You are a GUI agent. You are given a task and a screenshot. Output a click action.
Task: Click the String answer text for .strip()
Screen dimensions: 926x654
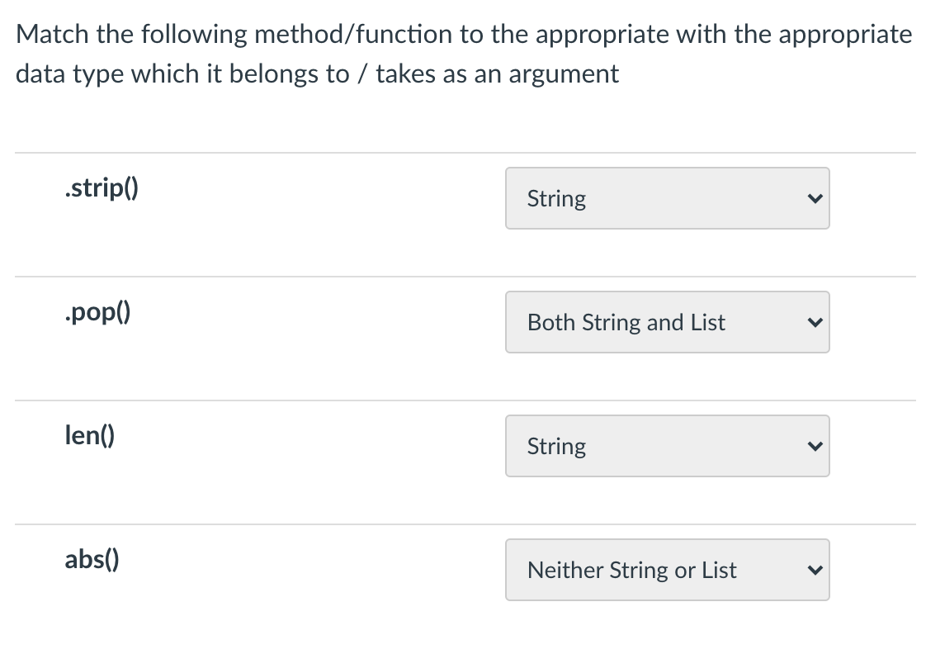coord(556,198)
